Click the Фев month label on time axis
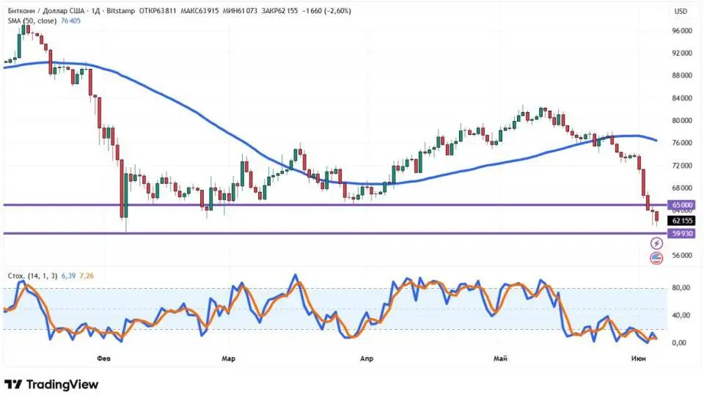704x398 pixels. pyautogui.click(x=103, y=358)
